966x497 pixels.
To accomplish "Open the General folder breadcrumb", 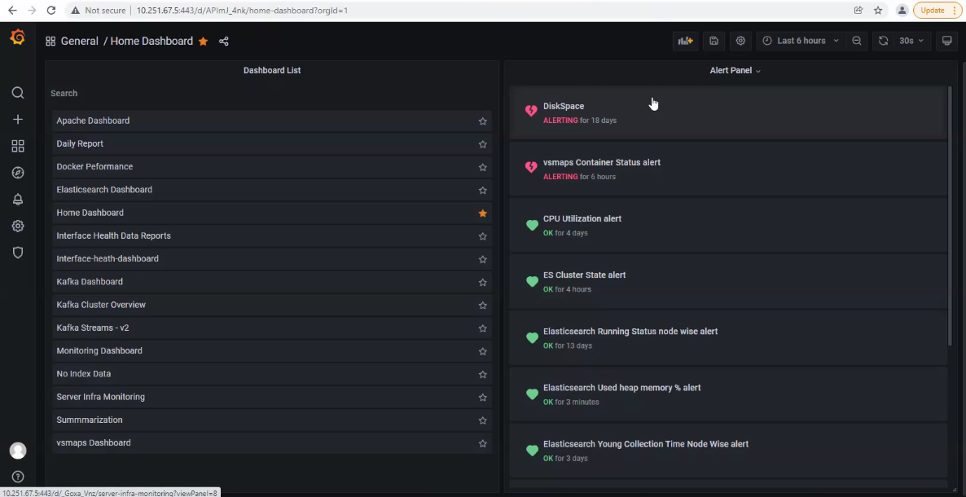I will (x=80, y=42).
